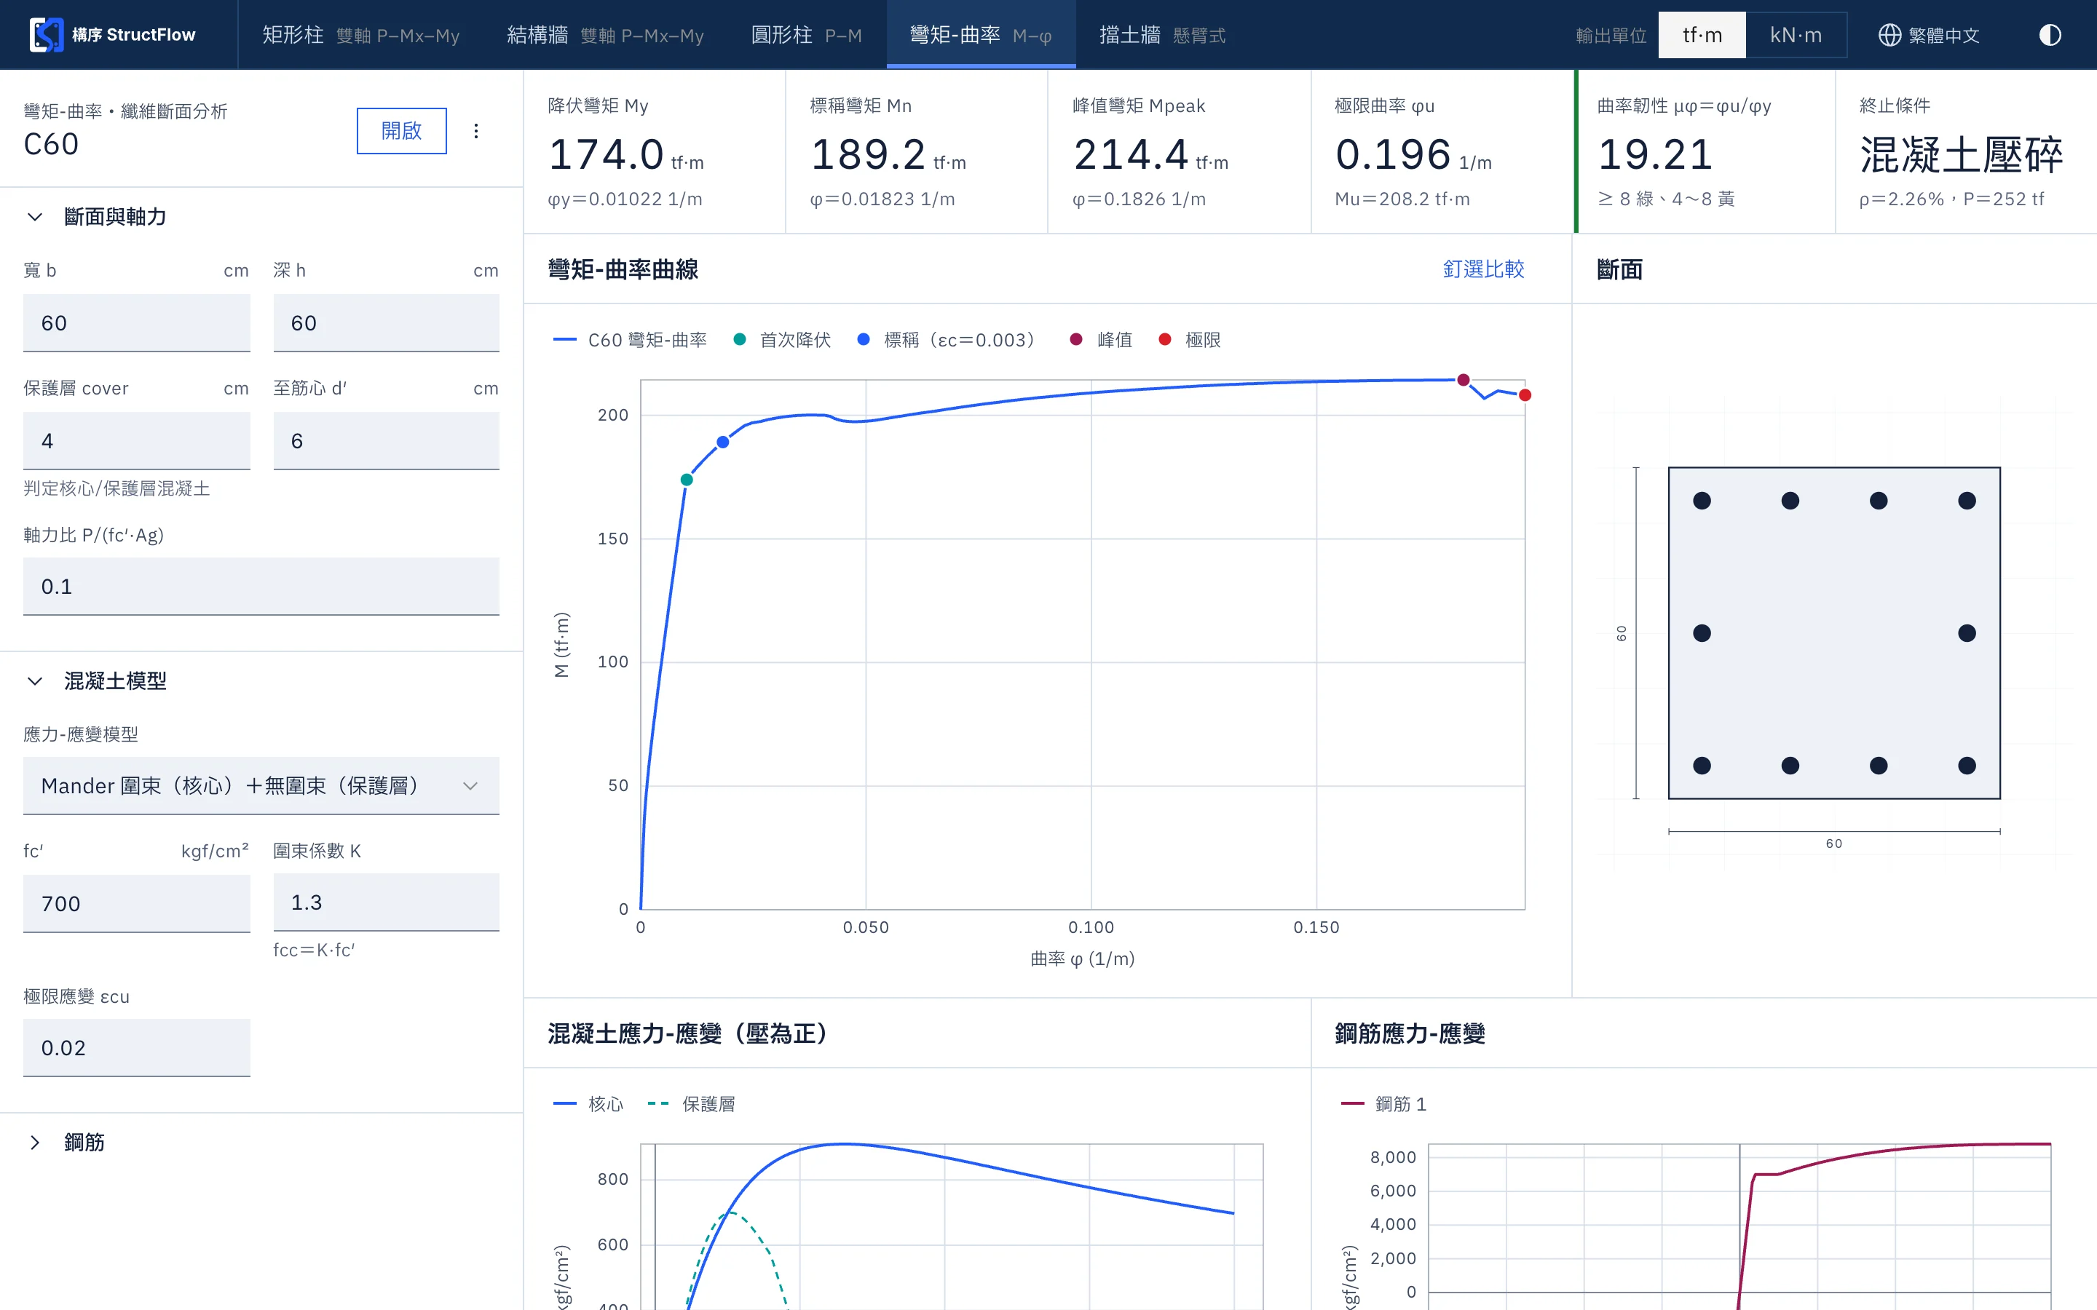Click 釘選比較 link
This screenshot has height=1310, width=2097.
click(1482, 269)
